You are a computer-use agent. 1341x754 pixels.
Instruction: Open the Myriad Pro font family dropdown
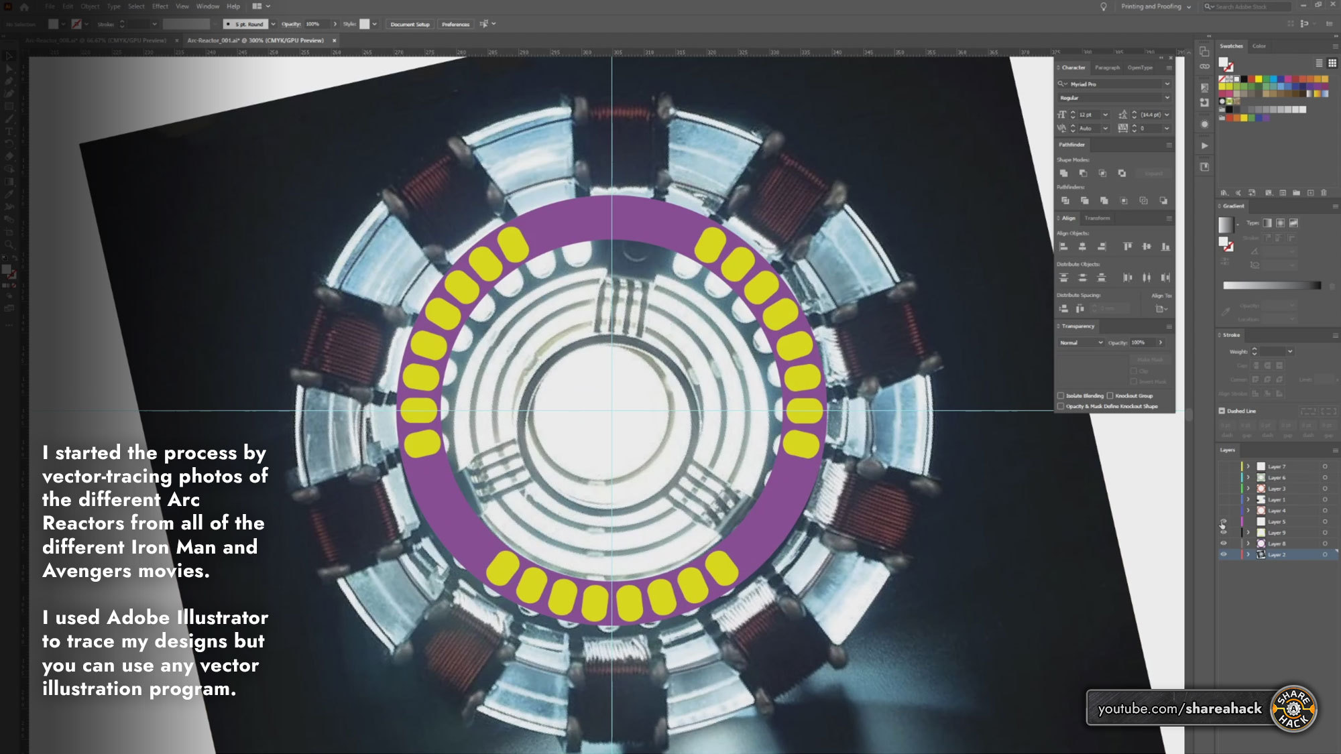[x=1168, y=84]
